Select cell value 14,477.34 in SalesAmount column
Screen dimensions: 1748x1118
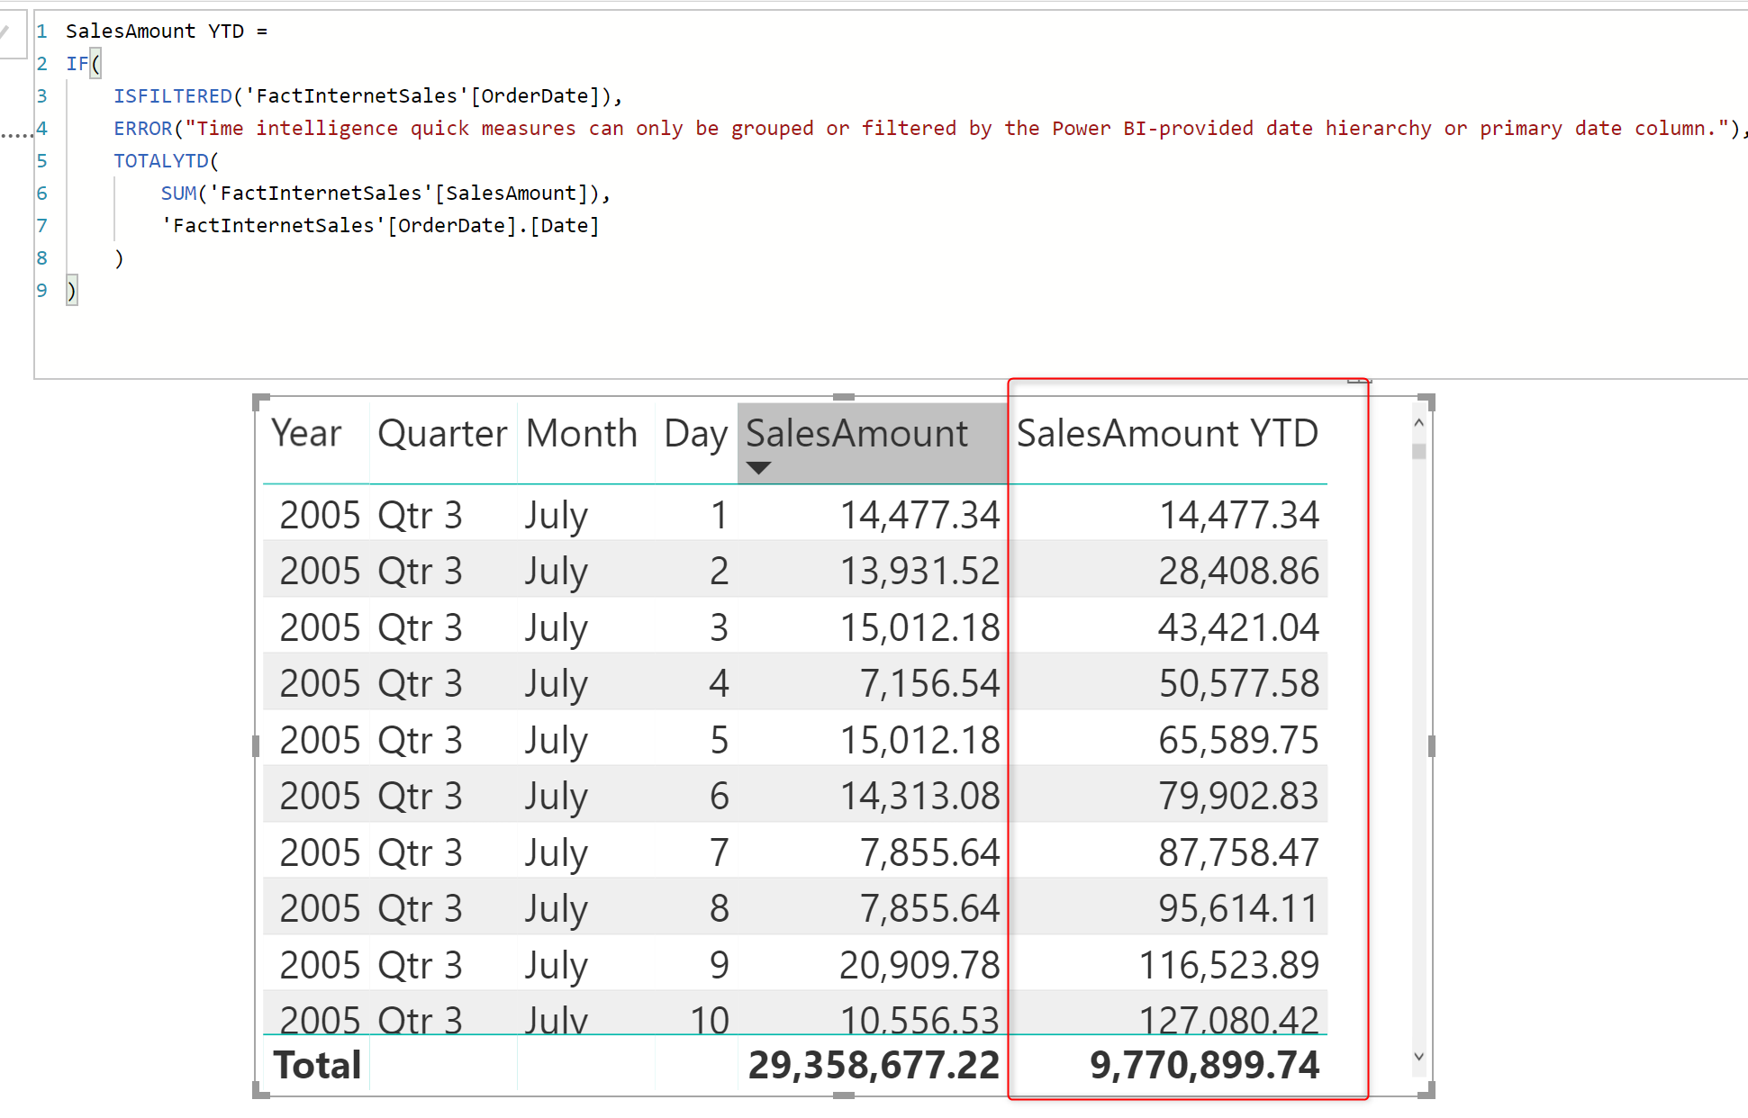point(919,516)
